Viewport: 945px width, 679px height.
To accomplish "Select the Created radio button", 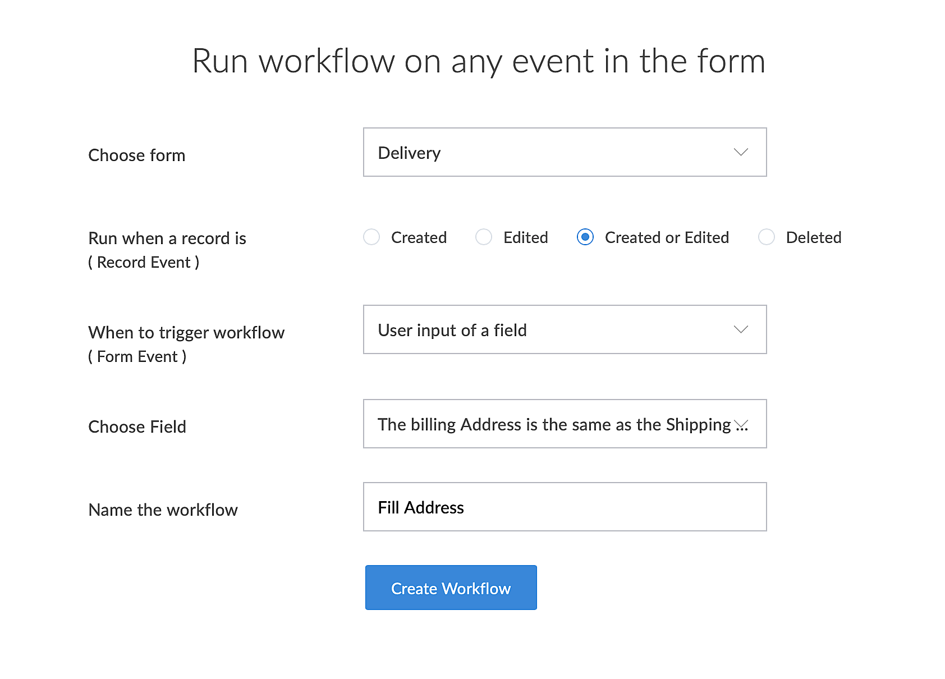I will [371, 237].
